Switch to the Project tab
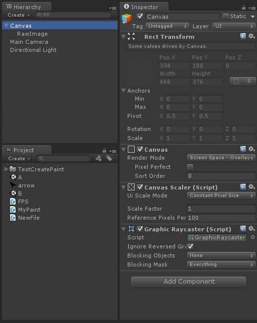Viewport: 257px width, 323px height. [26, 150]
